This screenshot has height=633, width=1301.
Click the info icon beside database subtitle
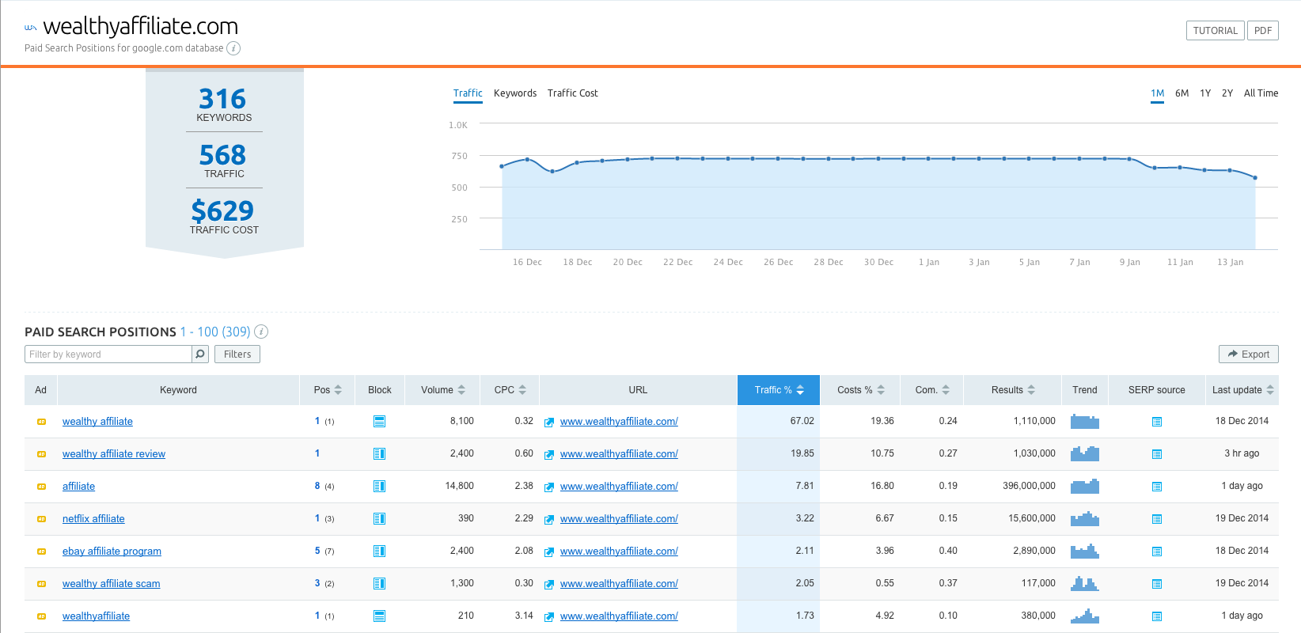pos(233,48)
